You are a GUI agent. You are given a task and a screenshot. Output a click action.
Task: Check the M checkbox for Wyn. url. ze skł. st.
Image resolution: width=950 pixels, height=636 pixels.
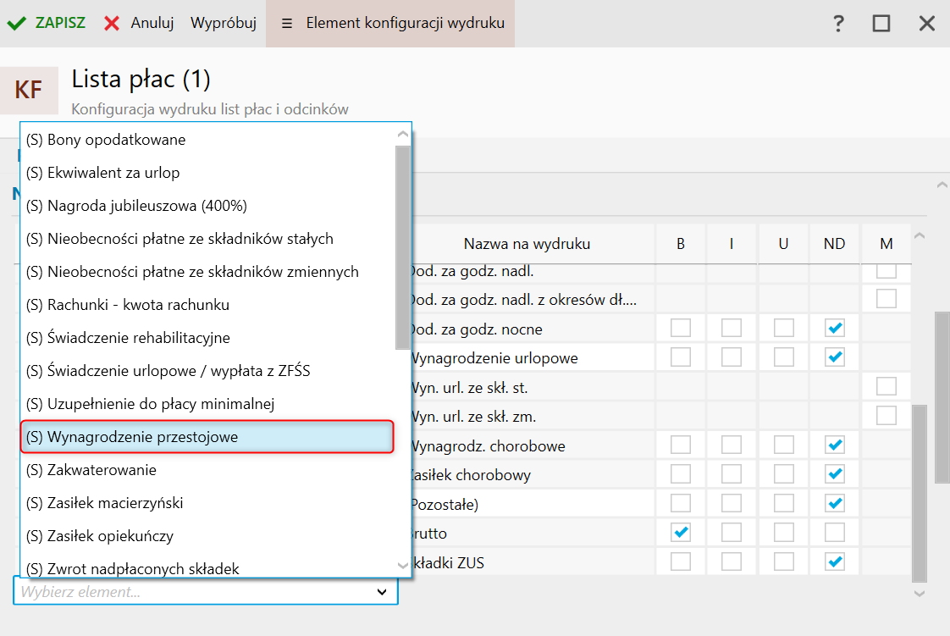(886, 387)
